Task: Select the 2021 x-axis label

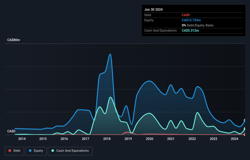Action: [171, 139]
